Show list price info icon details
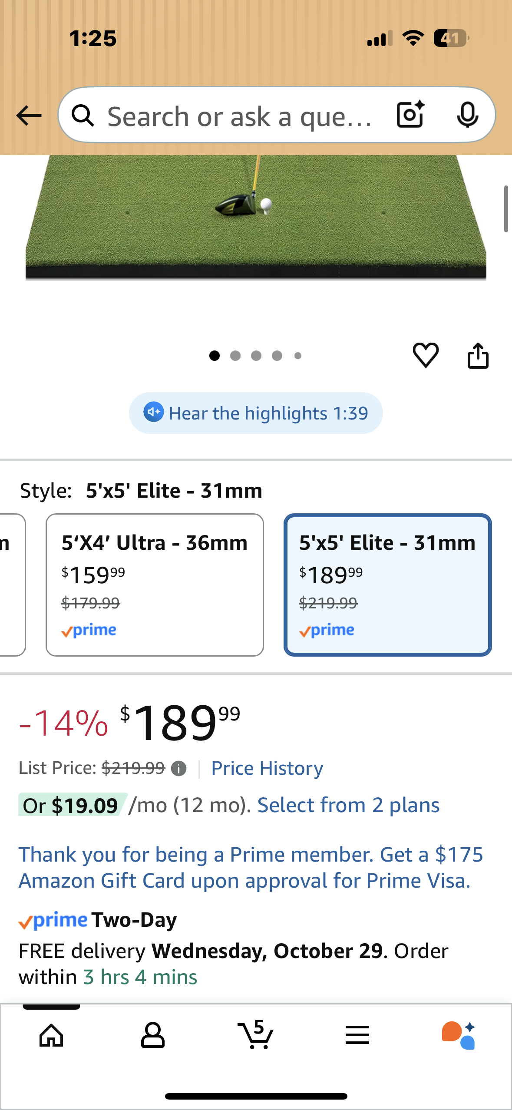 click(x=178, y=769)
